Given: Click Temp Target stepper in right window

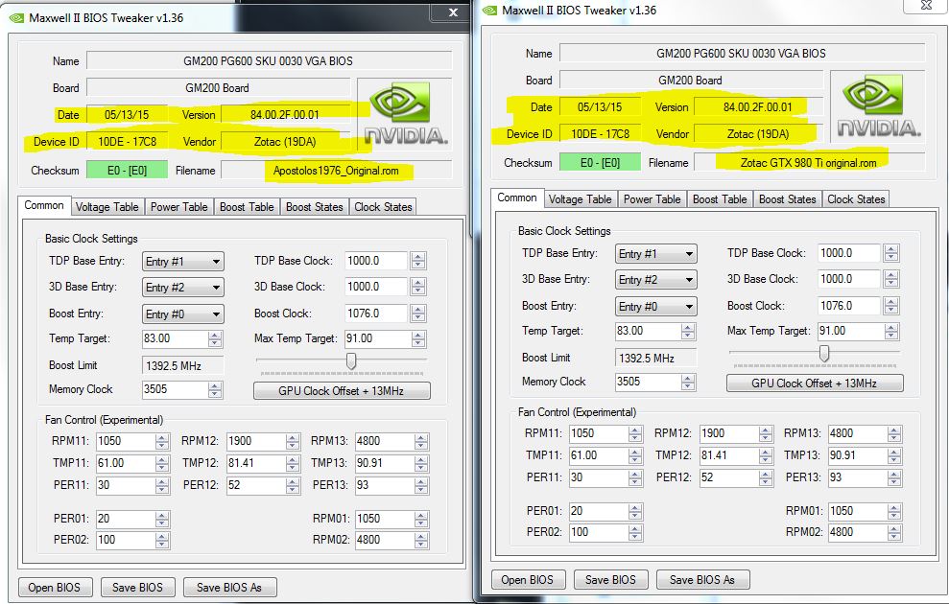Looking at the screenshot, I should 688,331.
